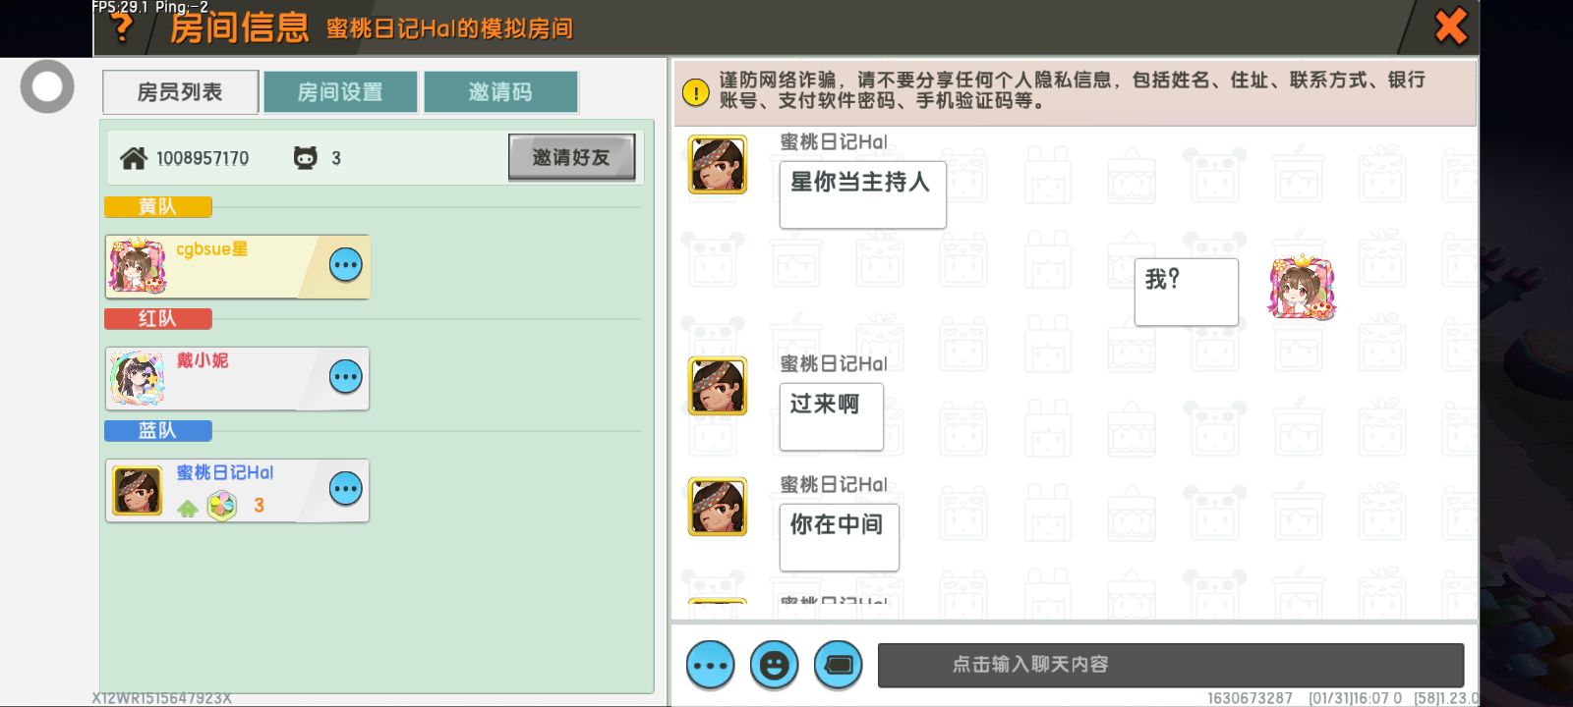Screen dimensions: 1573x707
Task: Click own avatar next to 我? message
Action: (x=1302, y=288)
